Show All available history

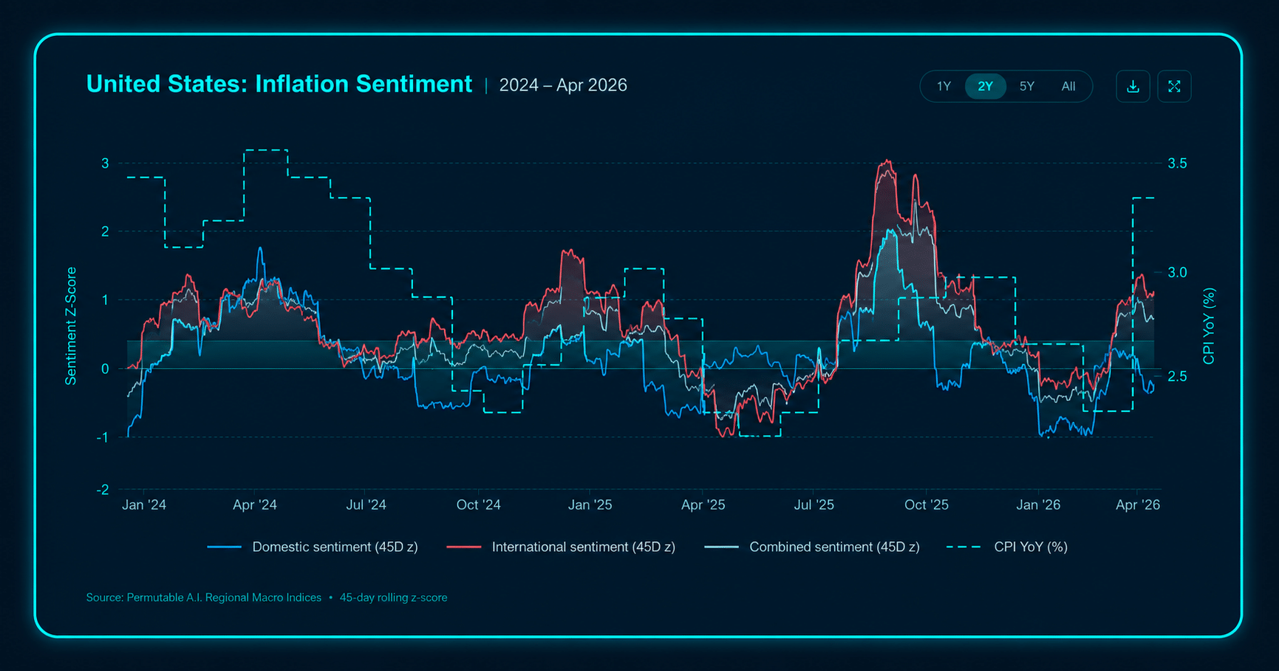1068,86
